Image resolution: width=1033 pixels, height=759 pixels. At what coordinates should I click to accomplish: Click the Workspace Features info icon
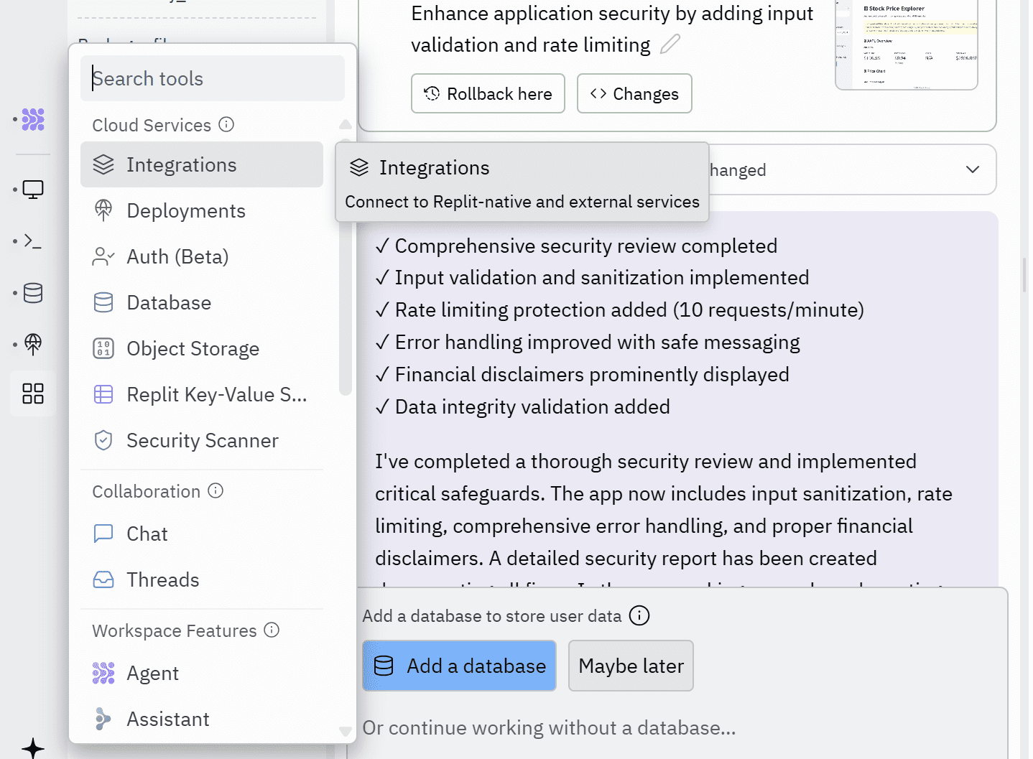272,630
